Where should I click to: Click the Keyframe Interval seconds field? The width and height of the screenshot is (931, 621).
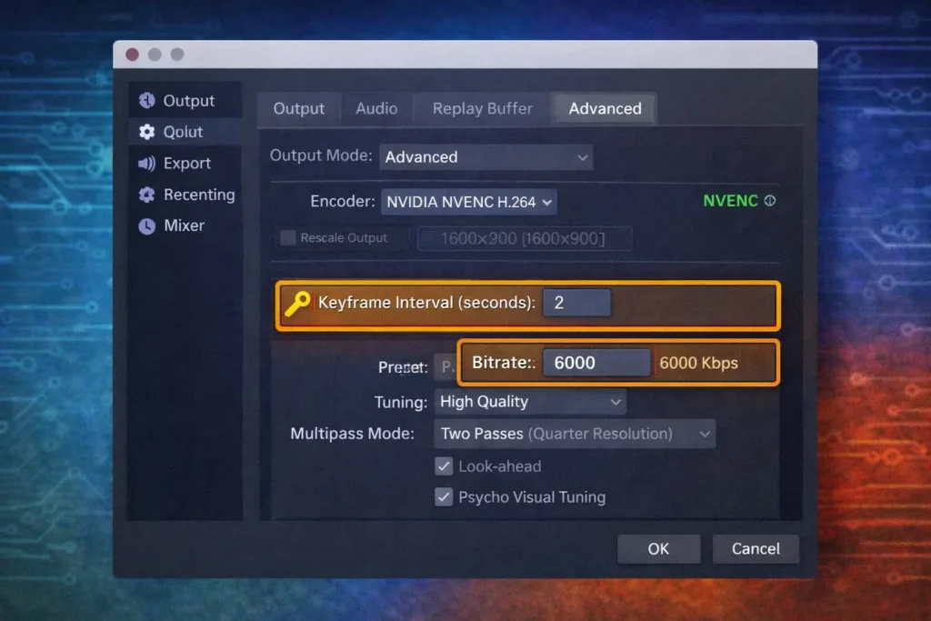pos(576,303)
